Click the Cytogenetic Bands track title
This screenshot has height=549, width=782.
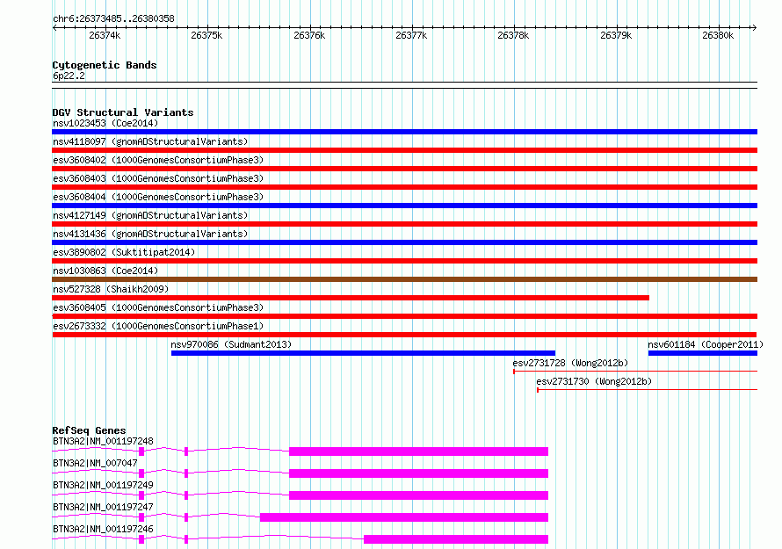coord(105,65)
